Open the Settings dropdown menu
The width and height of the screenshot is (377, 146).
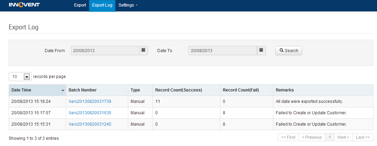128,5
